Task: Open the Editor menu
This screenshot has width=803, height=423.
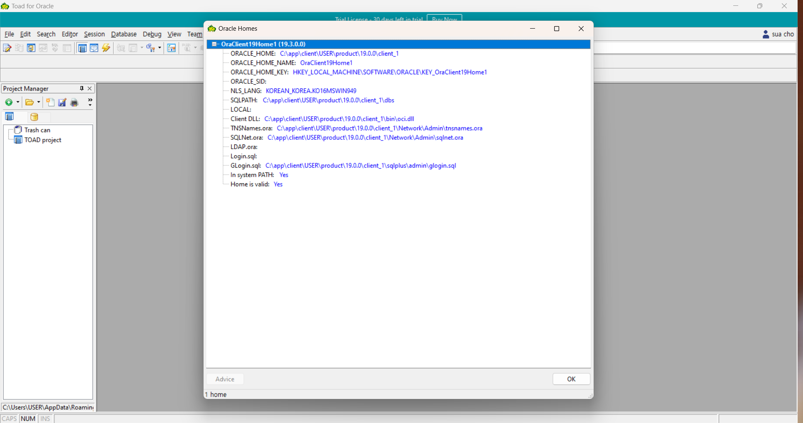Action: click(x=70, y=34)
